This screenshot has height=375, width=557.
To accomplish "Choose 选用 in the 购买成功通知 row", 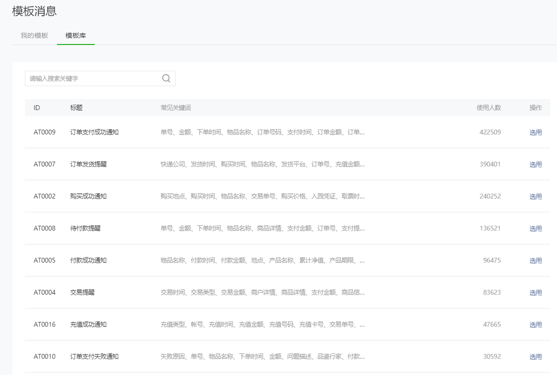I will pos(535,197).
